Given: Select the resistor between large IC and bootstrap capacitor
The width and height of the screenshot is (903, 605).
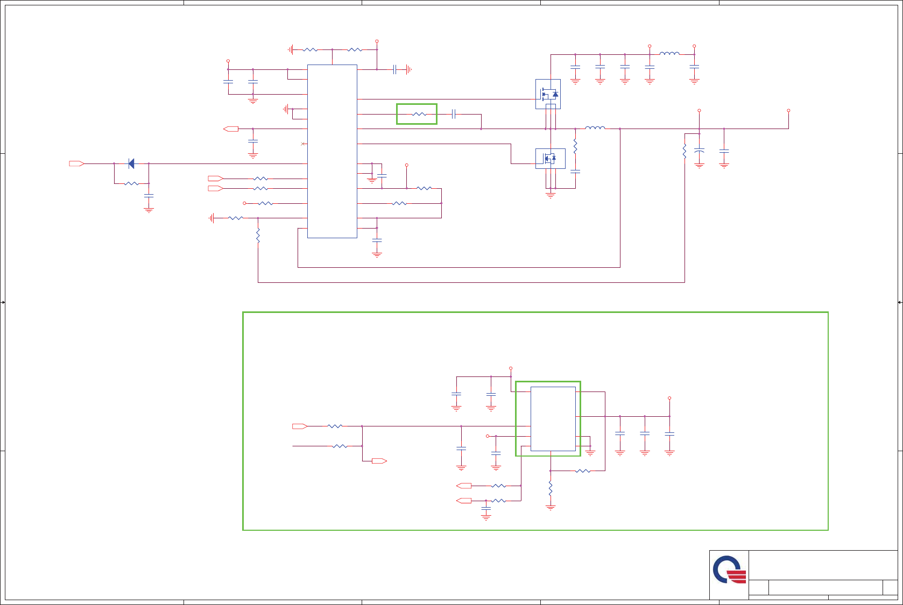Looking at the screenshot, I should pyautogui.click(x=419, y=114).
